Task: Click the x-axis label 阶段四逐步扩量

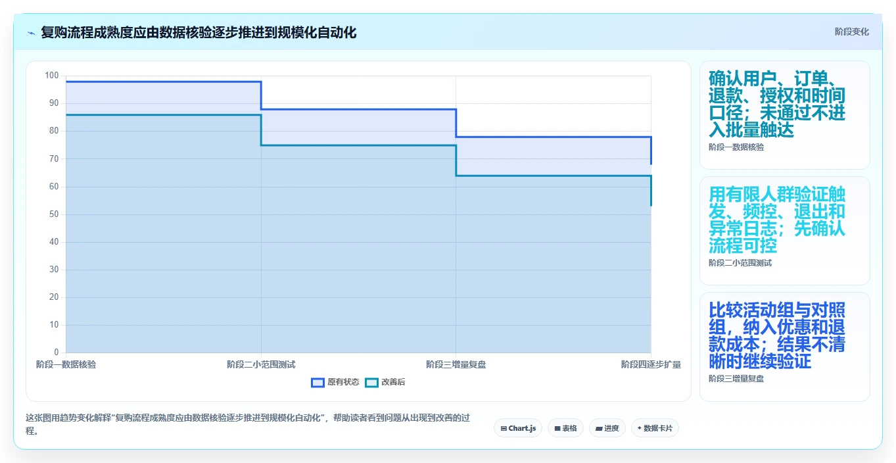Action: (x=651, y=364)
